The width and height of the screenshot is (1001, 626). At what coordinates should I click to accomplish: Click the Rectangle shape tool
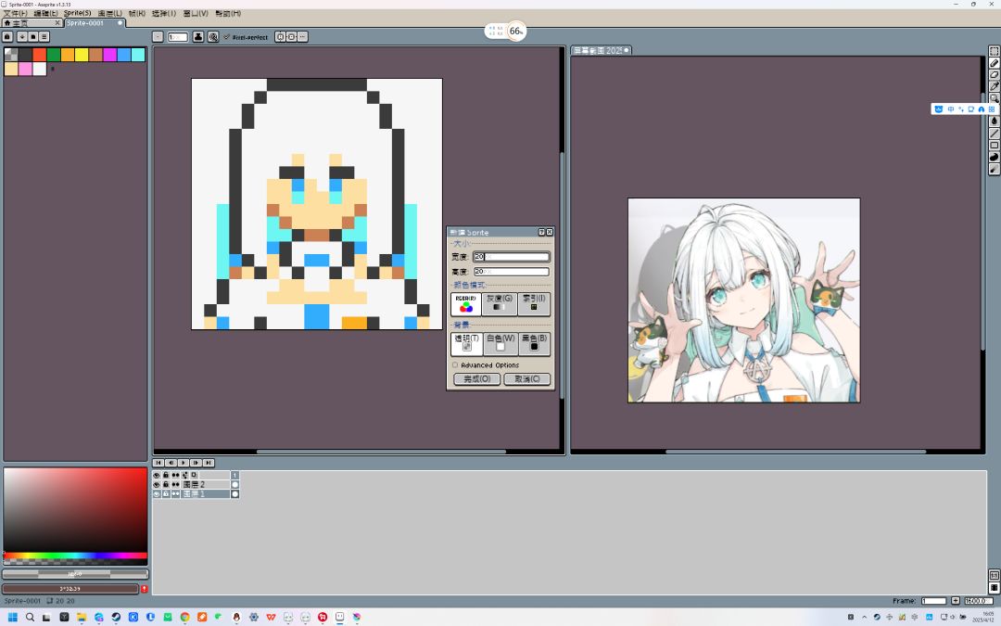point(995,146)
